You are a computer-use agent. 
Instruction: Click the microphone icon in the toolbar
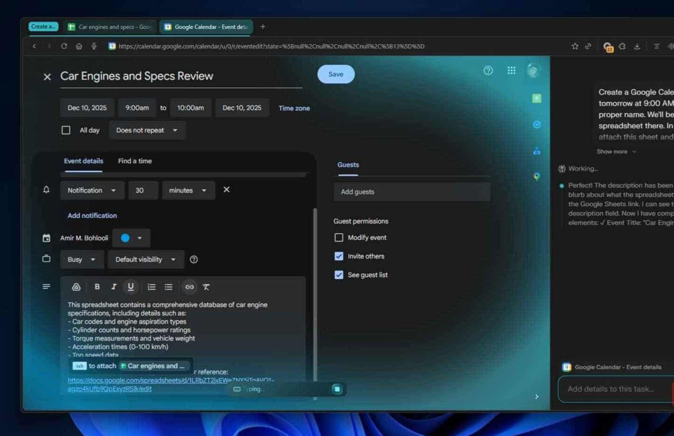point(94,46)
